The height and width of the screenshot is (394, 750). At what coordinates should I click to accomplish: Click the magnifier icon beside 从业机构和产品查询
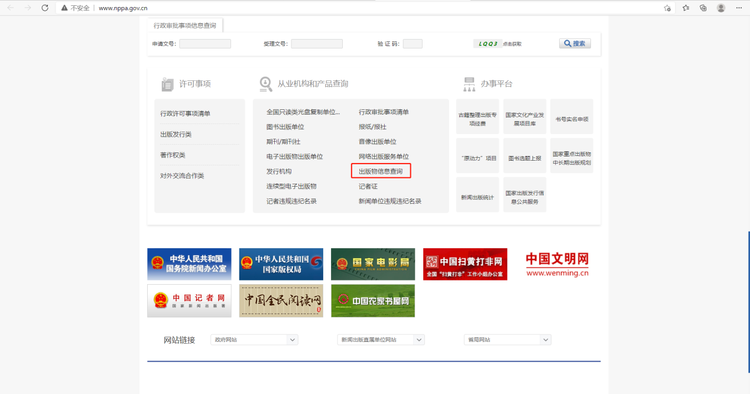point(265,83)
